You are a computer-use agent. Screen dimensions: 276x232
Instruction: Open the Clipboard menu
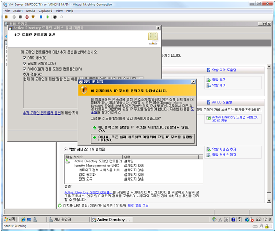tap(46, 11)
